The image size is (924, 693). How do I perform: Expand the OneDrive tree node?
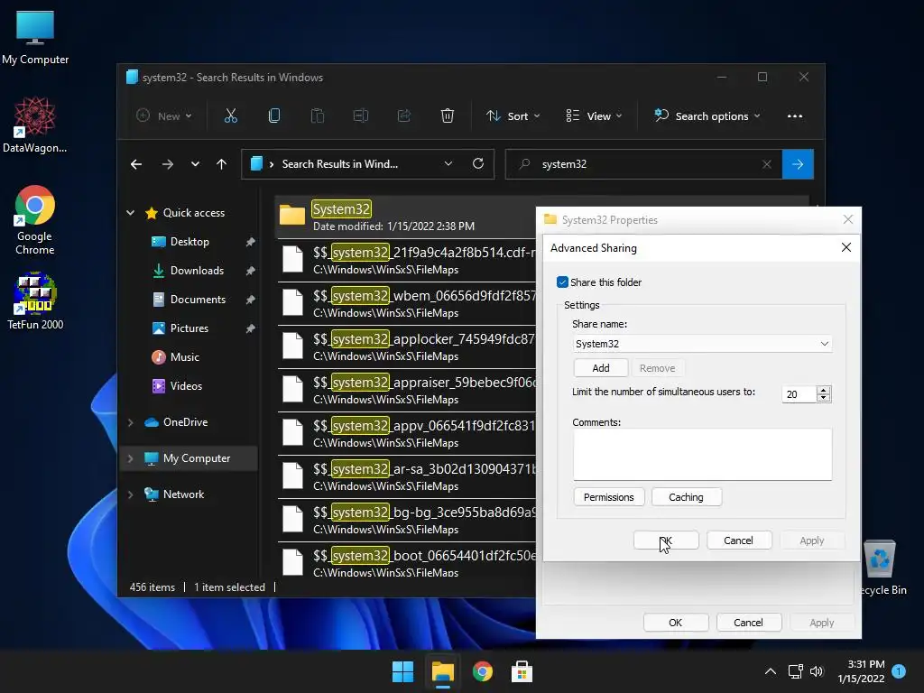coord(131,422)
